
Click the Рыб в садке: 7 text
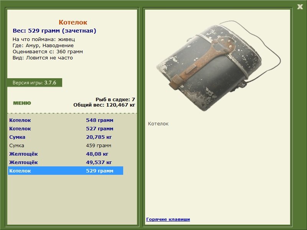115,99
